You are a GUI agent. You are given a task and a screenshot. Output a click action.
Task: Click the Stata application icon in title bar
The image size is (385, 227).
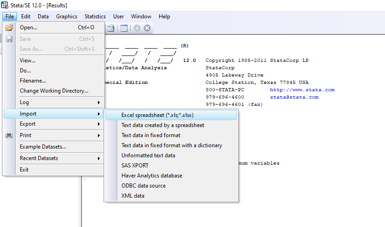tap(5, 5)
